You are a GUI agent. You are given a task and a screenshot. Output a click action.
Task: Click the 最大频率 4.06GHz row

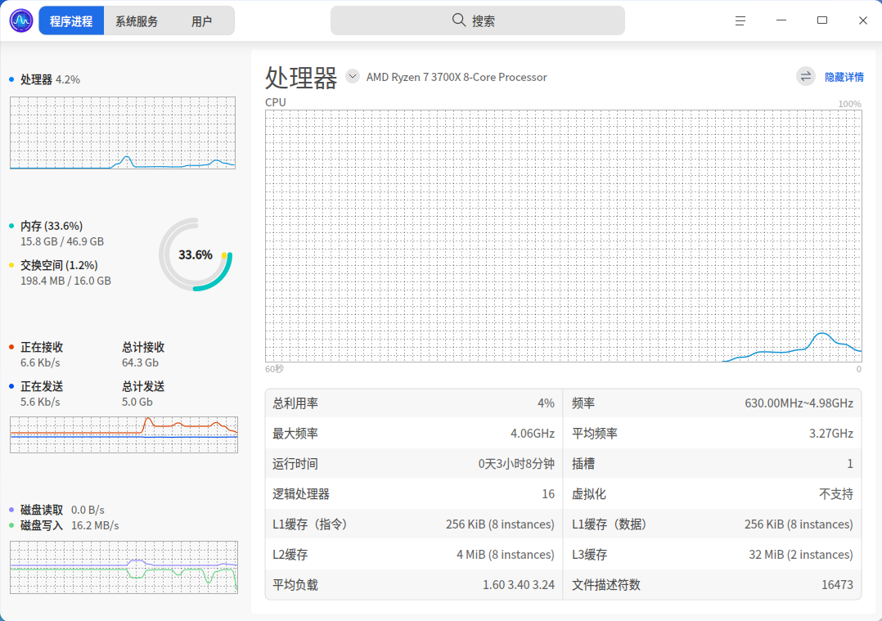[413, 434]
